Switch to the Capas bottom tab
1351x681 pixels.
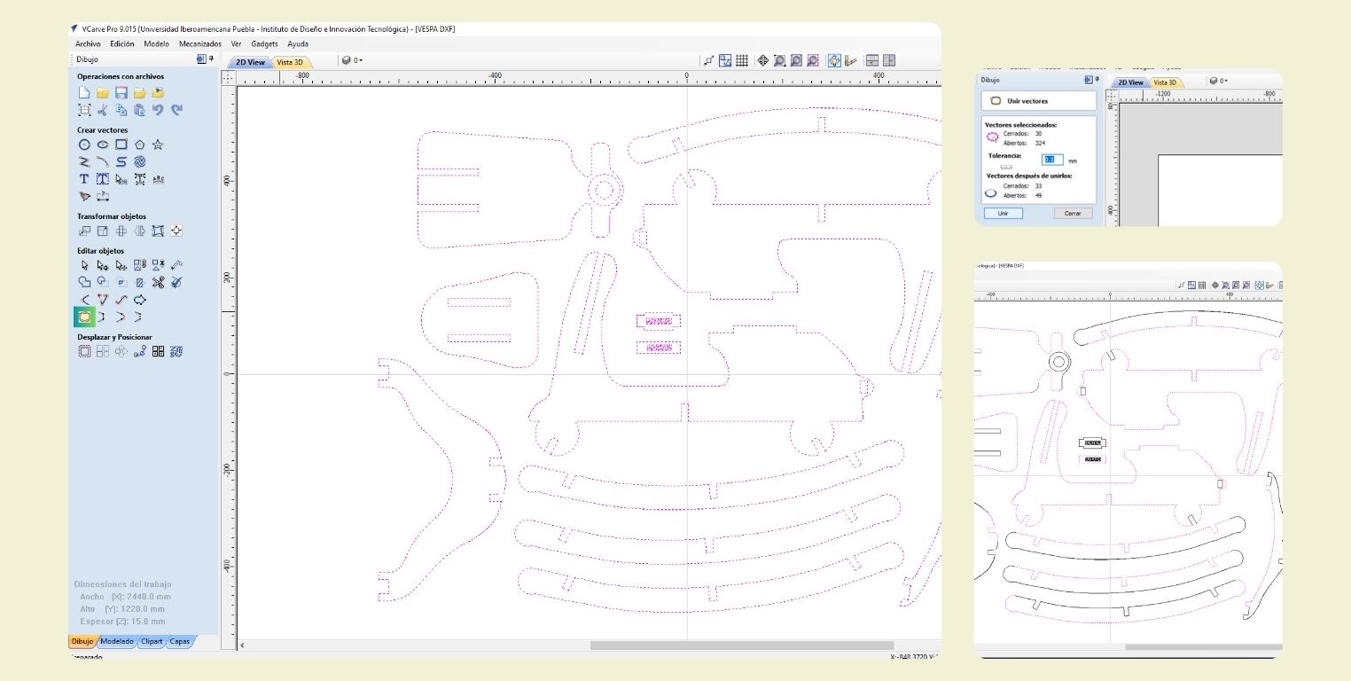click(179, 641)
